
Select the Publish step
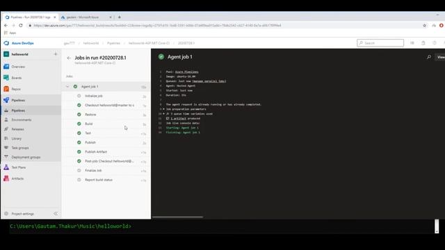point(106,142)
